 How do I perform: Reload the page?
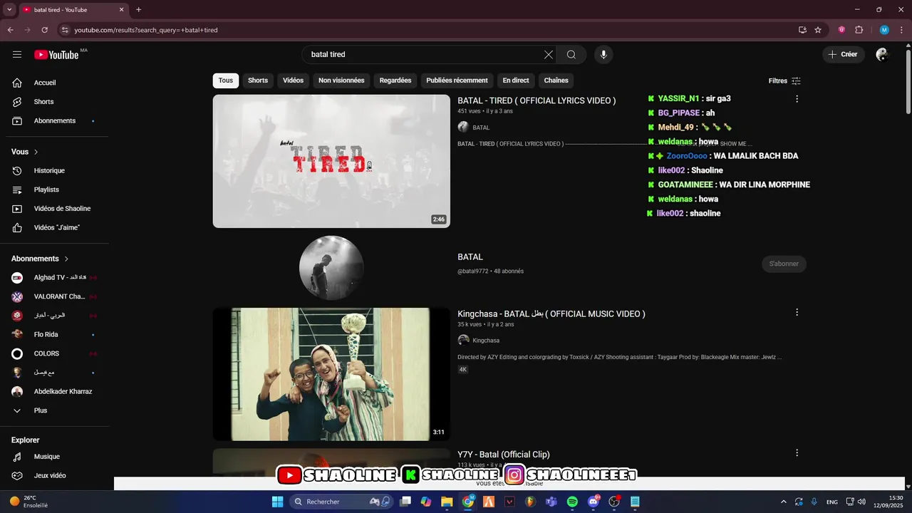click(44, 30)
